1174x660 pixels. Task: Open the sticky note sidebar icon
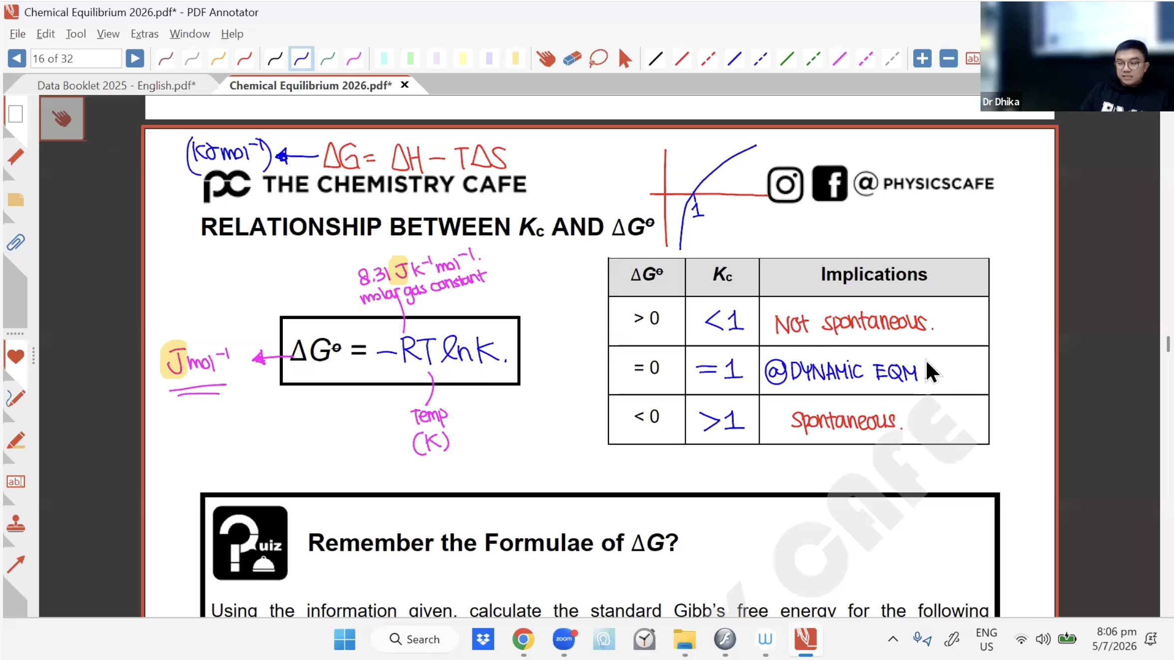tap(15, 199)
